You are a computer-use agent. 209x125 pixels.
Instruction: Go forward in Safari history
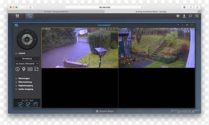click(x=25, y=7)
